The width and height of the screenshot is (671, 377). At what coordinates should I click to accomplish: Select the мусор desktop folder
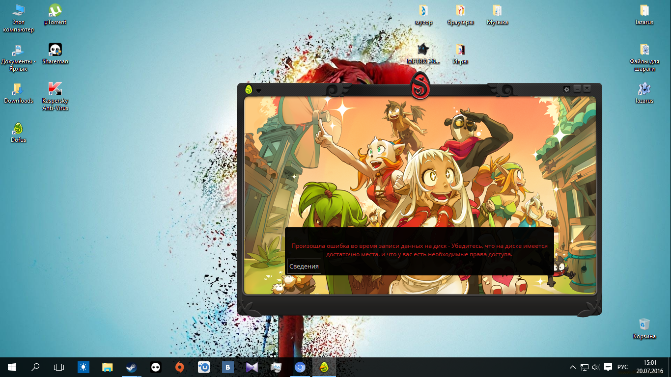(423, 15)
